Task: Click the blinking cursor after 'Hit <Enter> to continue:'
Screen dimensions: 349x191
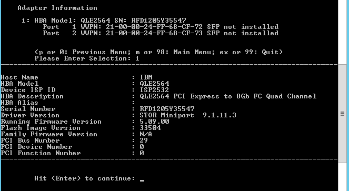Action: coord(142,180)
